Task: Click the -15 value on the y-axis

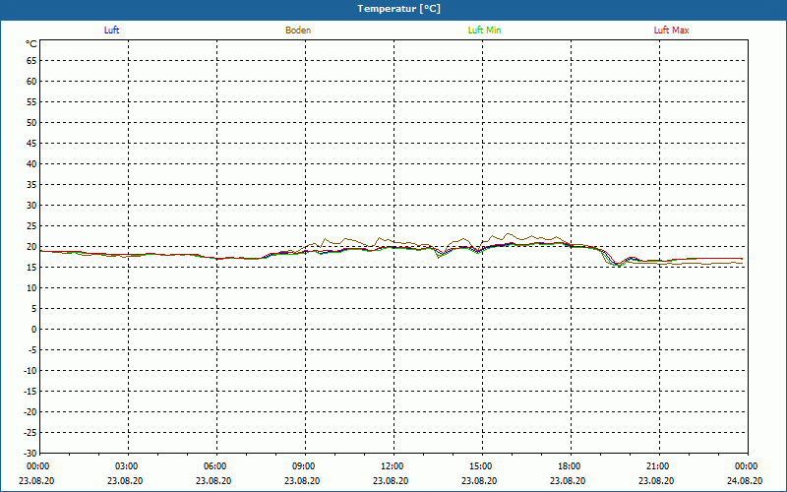Action: click(x=30, y=391)
